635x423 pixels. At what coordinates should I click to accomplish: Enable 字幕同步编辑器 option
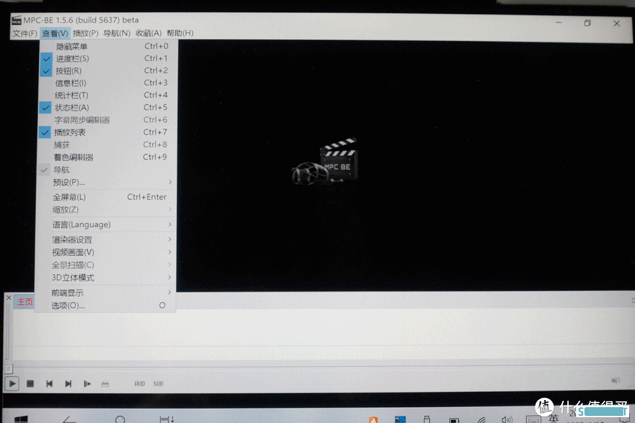pyautogui.click(x=108, y=120)
